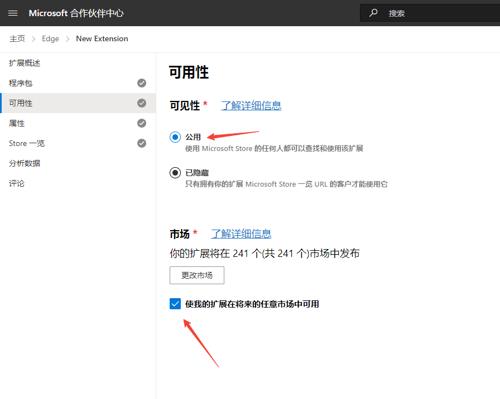500x399 pixels.
Task: Open 分析数据 in sidebar
Action: [x=78, y=163]
